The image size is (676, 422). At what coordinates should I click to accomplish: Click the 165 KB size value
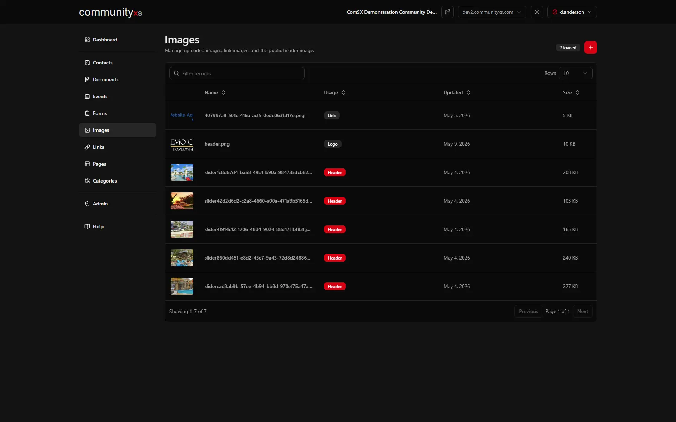point(570,229)
